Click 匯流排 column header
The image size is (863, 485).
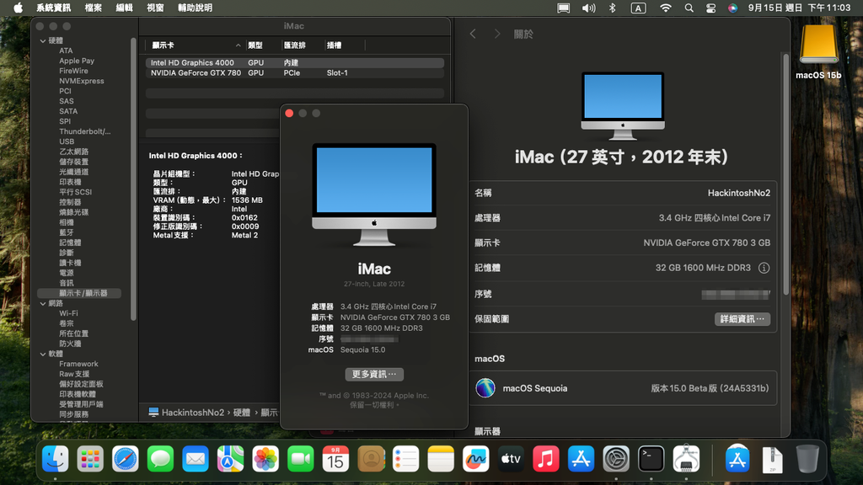(295, 45)
